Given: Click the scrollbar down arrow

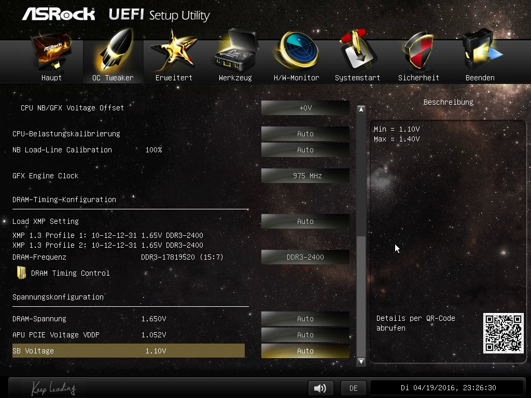Looking at the screenshot, I should point(361,361).
